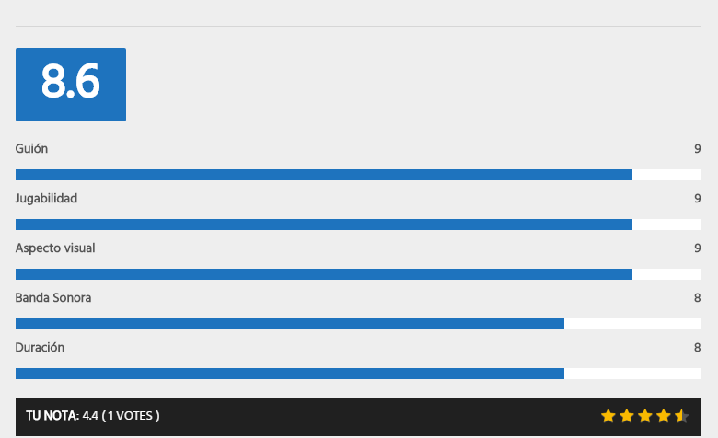
Task: Select the second rating star
Action: pyautogui.click(x=627, y=416)
